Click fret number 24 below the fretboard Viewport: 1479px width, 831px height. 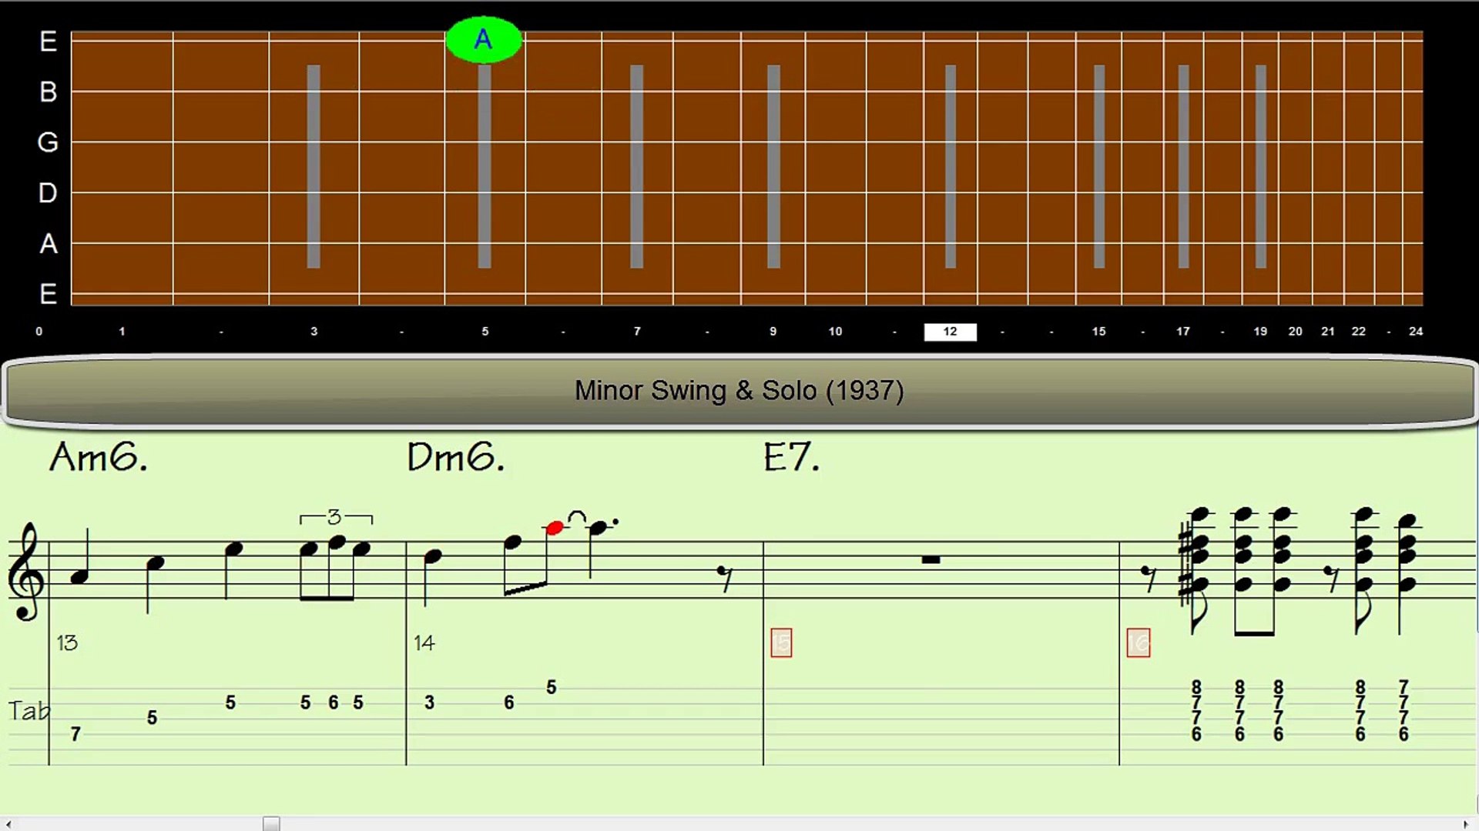pos(1416,332)
